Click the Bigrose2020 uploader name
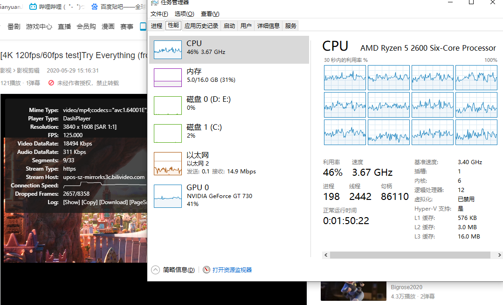Viewport: 503px width, 305px height. pyautogui.click(x=407, y=287)
